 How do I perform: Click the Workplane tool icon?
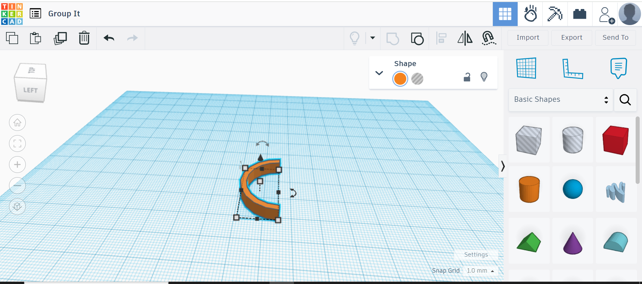tap(526, 68)
